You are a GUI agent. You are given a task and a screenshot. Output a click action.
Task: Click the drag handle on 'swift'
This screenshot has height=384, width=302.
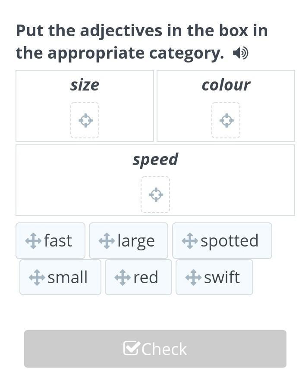coord(193,278)
